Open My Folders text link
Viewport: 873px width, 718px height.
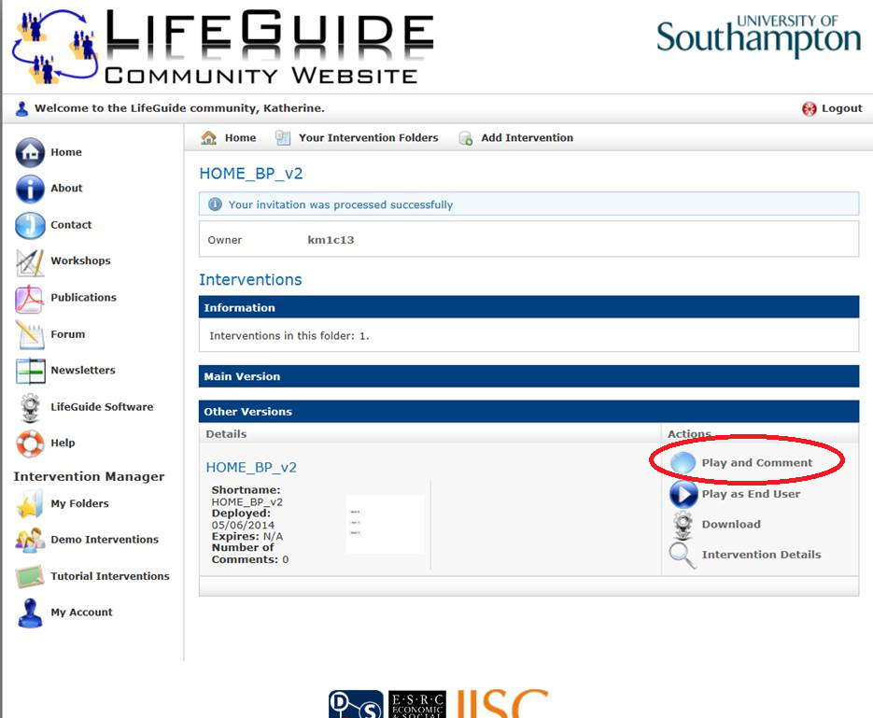[x=79, y=503]
